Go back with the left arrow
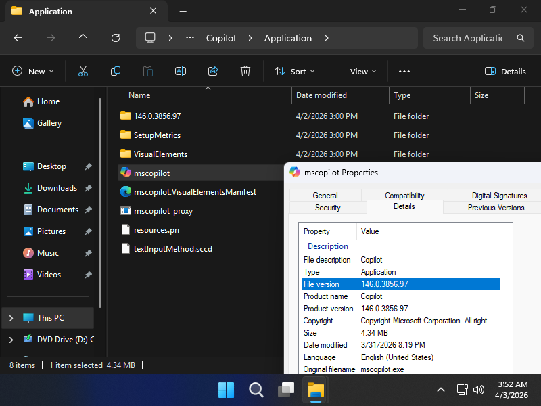 tap(18, 38)
